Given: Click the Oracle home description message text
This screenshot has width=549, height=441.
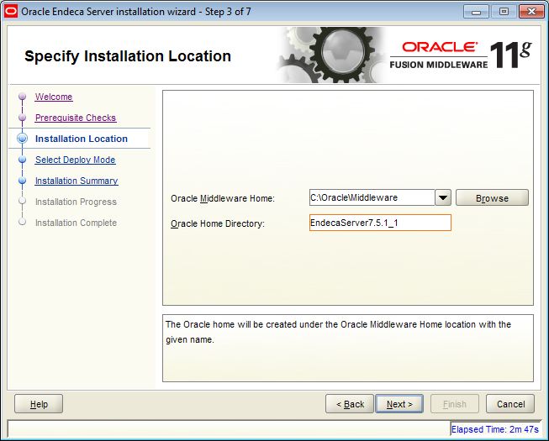Looking at the screenshot, I should click(x=338, y=332).
